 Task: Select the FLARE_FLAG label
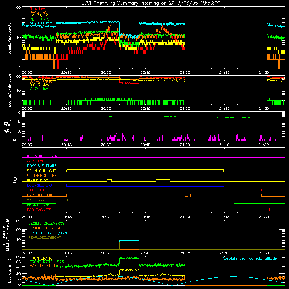tap(38, 180)
